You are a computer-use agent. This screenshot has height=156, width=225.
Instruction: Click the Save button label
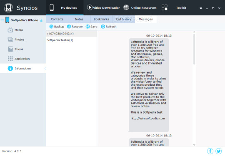(94, 27)
